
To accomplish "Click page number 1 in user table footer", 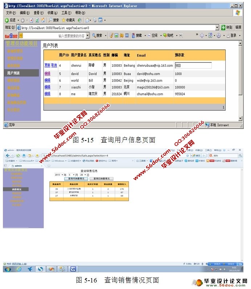I will click(x=223, y=107).
